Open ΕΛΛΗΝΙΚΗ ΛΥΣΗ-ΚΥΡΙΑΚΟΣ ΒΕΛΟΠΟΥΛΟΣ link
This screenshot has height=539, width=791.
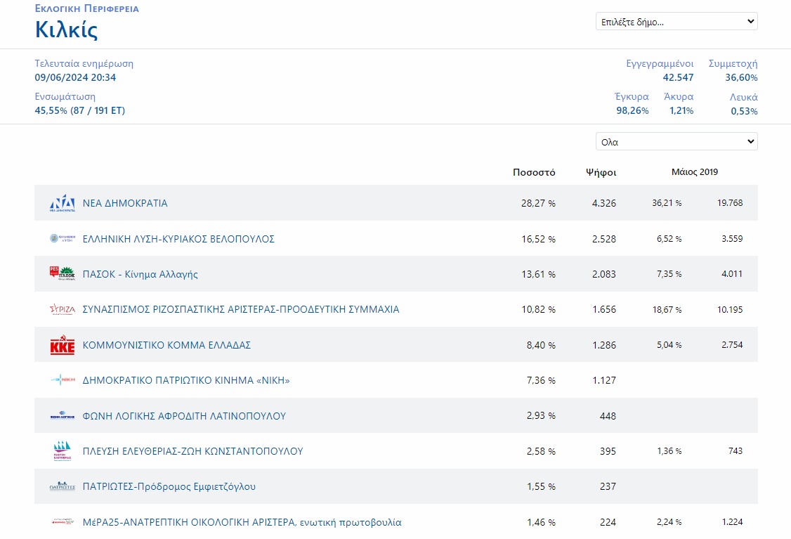click(x=178, y=239)
